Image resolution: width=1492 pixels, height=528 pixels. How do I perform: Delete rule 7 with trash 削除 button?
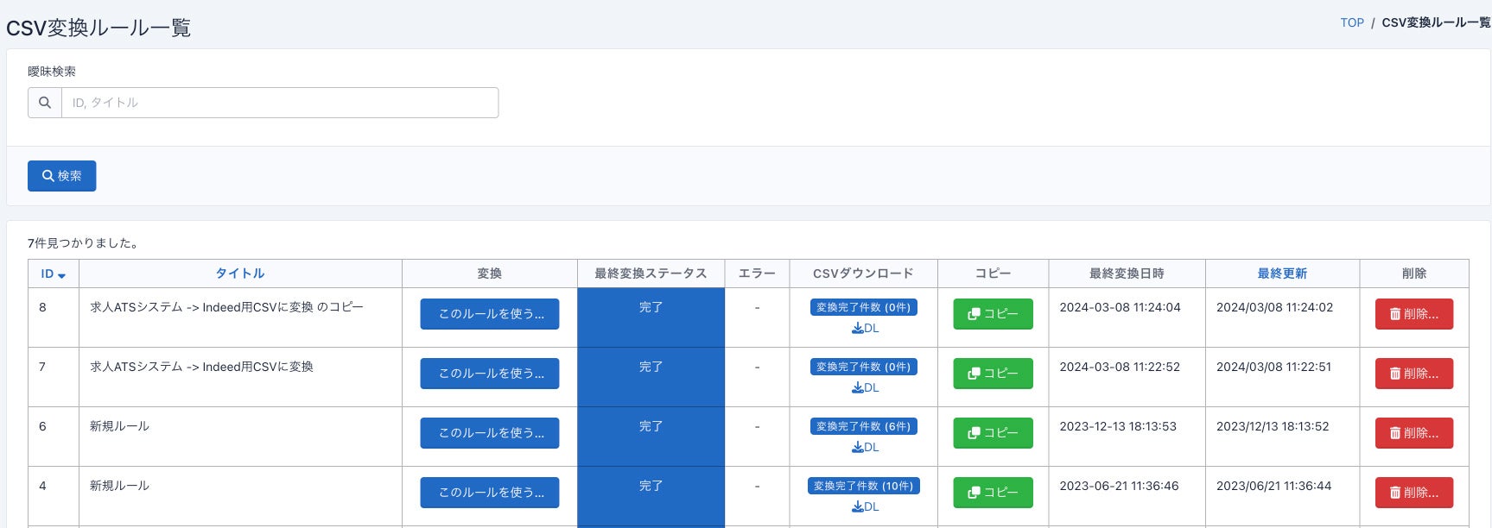[x=1413, y=374]
